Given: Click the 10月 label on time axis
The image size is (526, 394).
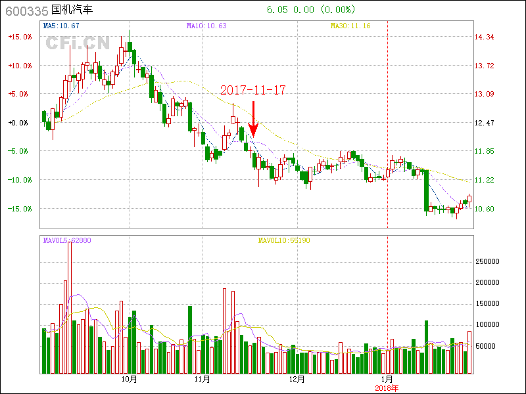Looking at the screenshot, I should (x=130, y=379).
